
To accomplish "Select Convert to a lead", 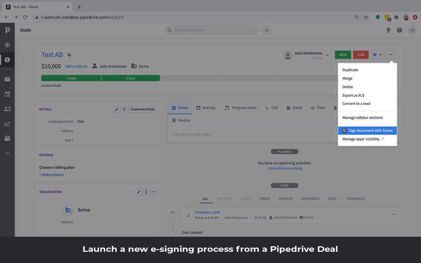I will pos(367,104).
